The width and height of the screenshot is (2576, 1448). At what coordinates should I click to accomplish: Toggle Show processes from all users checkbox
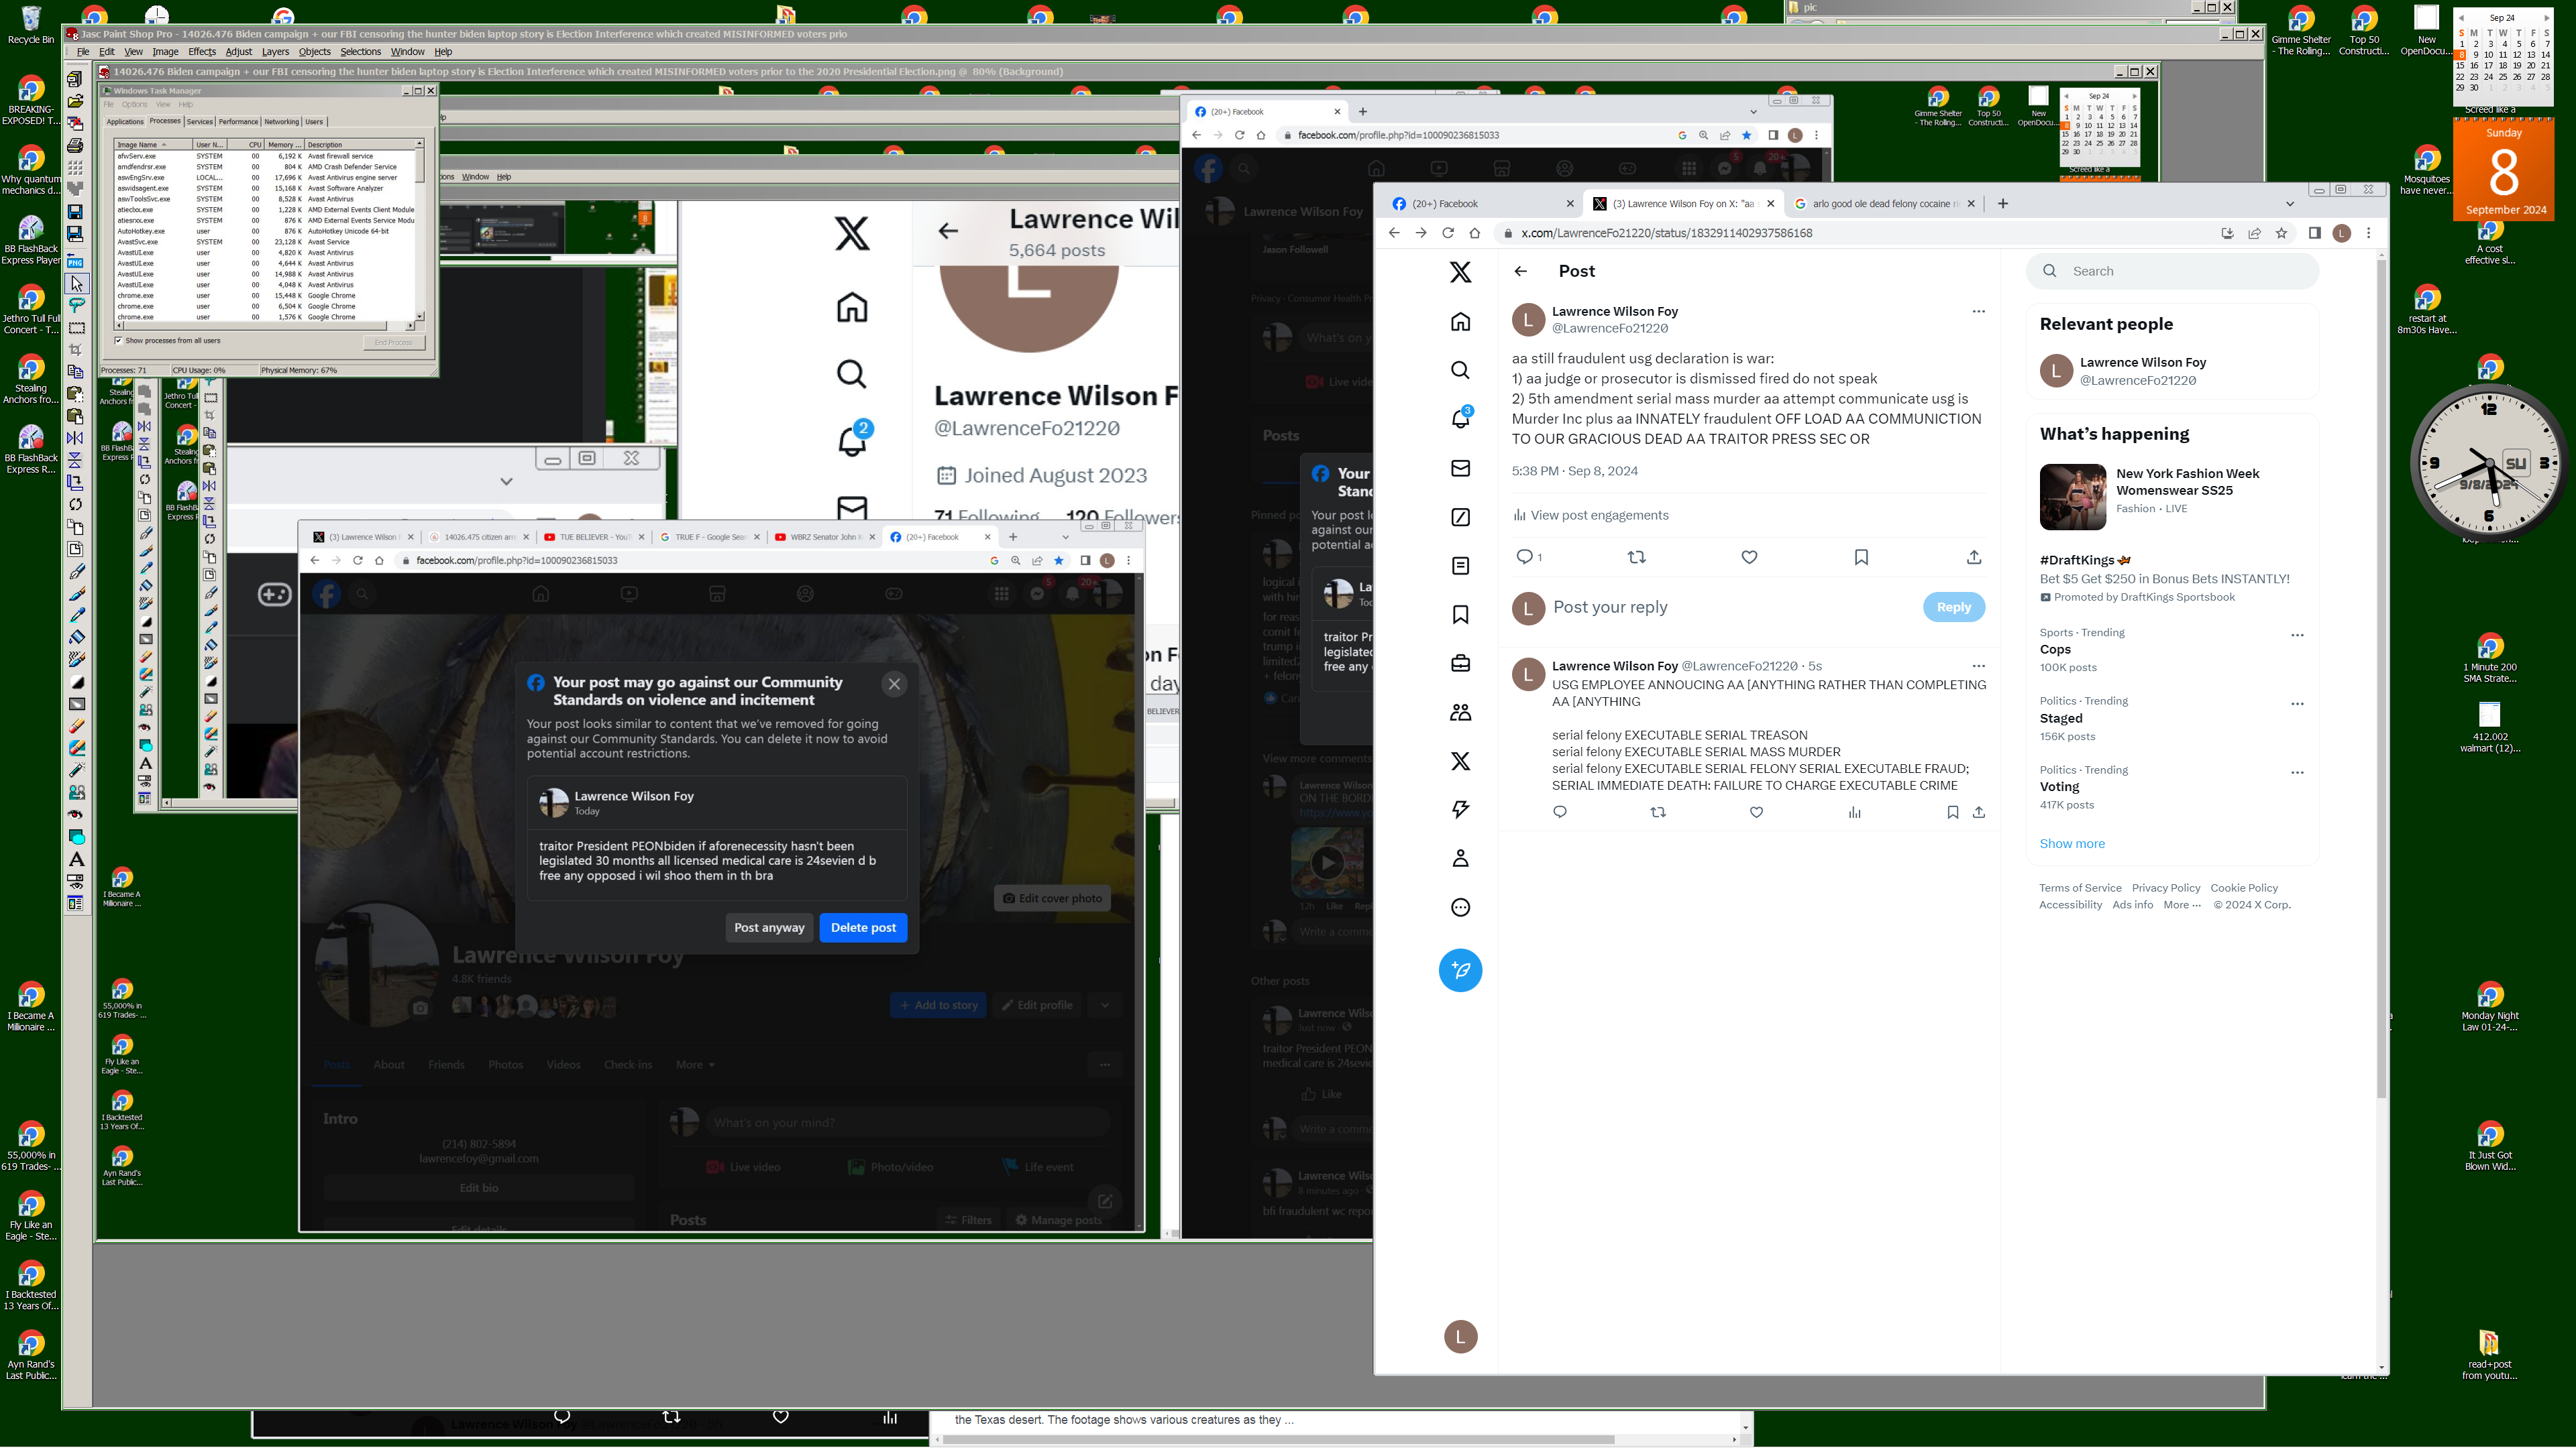point(119,341)
